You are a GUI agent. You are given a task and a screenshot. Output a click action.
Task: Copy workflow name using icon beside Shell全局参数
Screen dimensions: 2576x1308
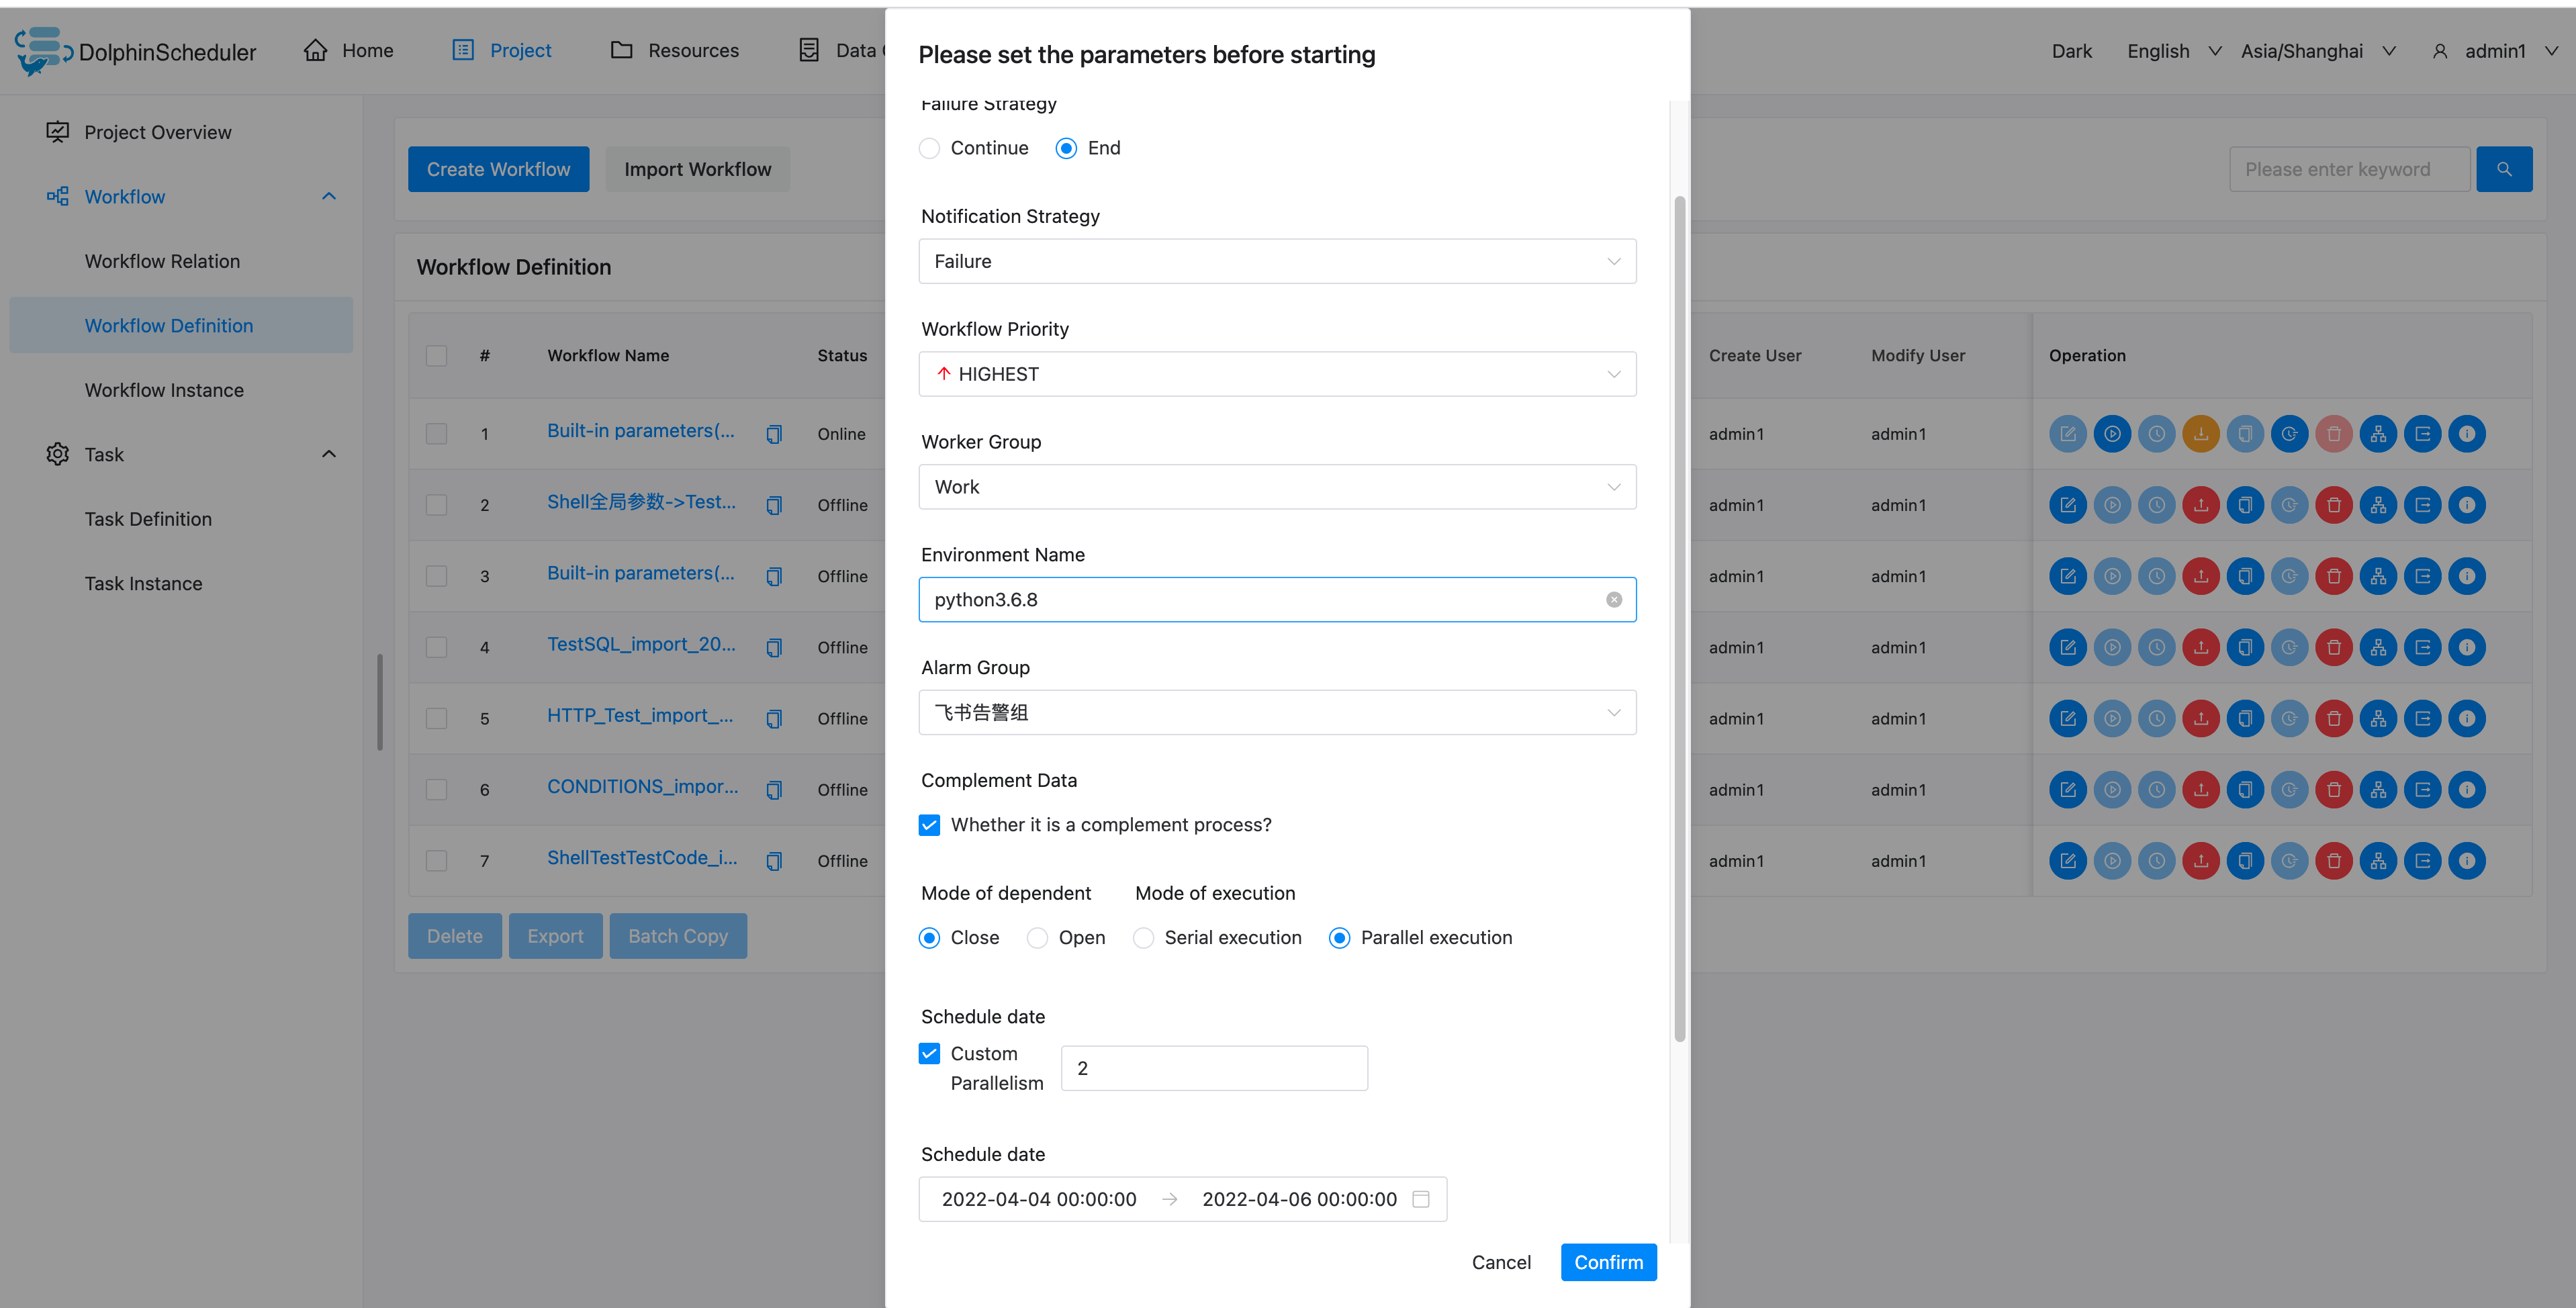pyautogui.click(x=775, y=505)
